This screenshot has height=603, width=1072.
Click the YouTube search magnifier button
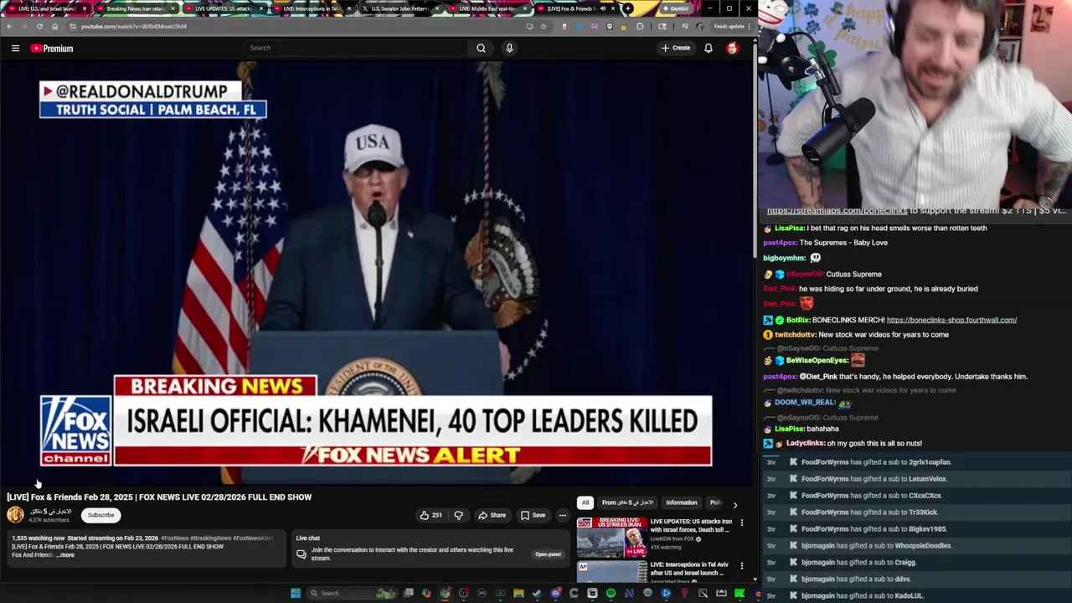(x=481, y=48)
